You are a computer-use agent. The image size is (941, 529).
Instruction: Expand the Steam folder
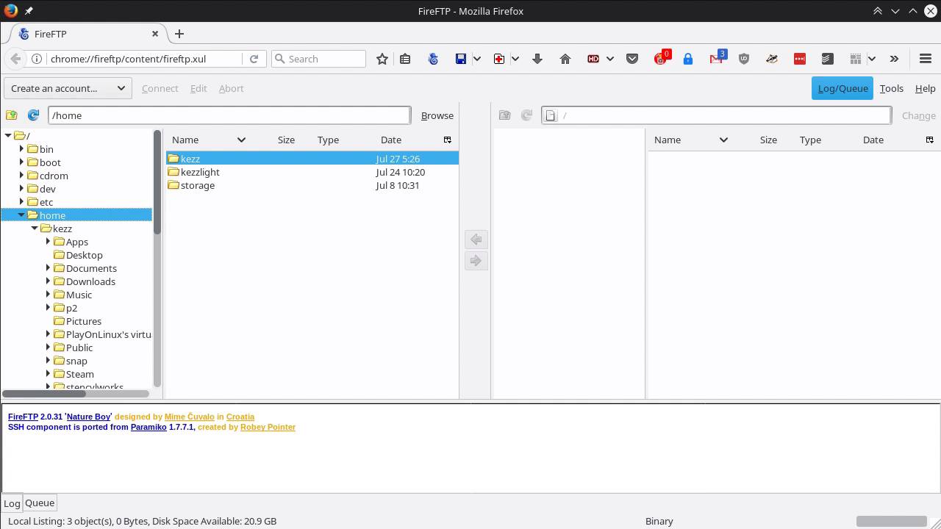point(48,374)
